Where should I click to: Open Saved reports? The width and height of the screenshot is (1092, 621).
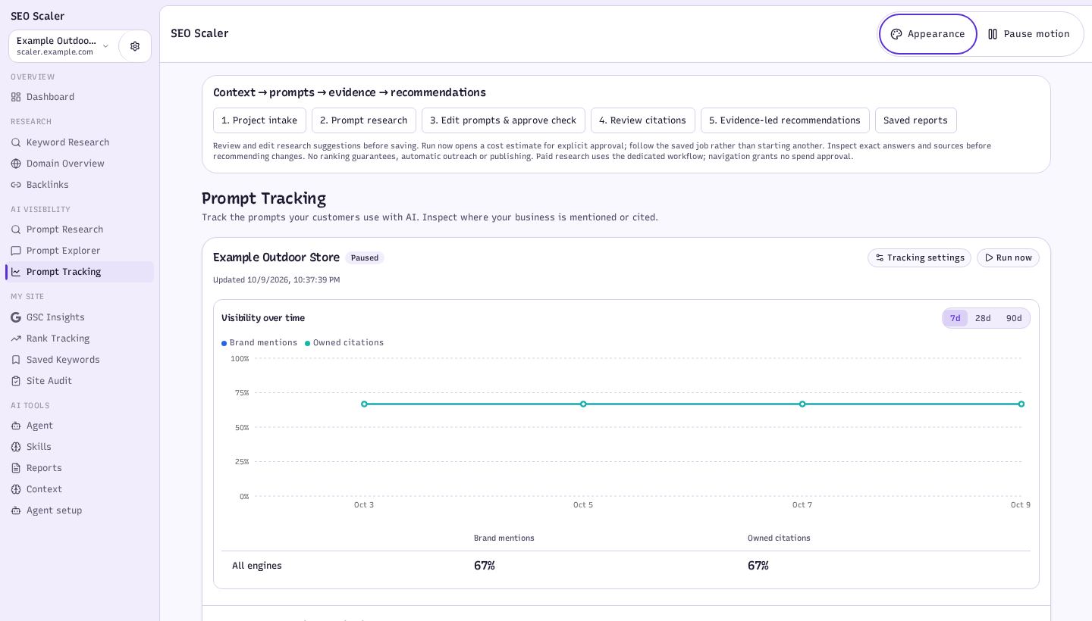click(916, 120)
